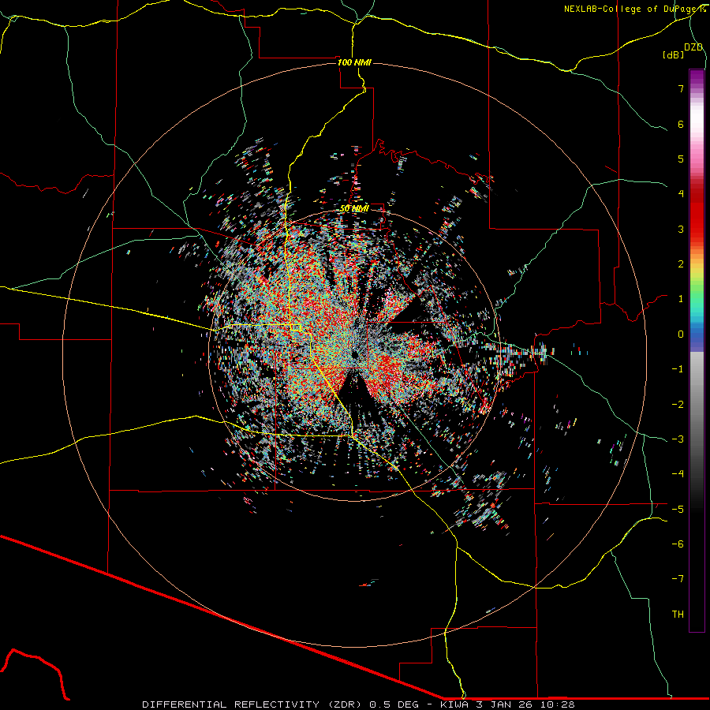Click the TH label on the legend
The width and height of the screenshot is (710, 710).
tap(678, 615)
